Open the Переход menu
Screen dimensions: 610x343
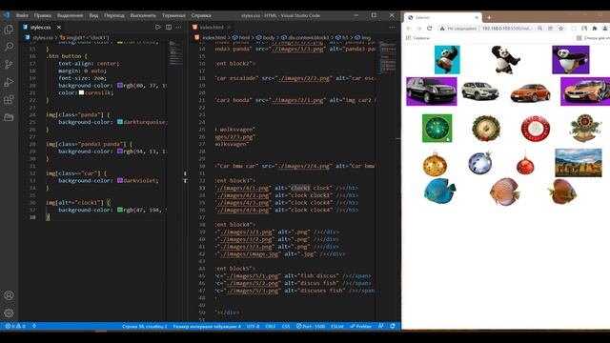[x=114, y=15]
